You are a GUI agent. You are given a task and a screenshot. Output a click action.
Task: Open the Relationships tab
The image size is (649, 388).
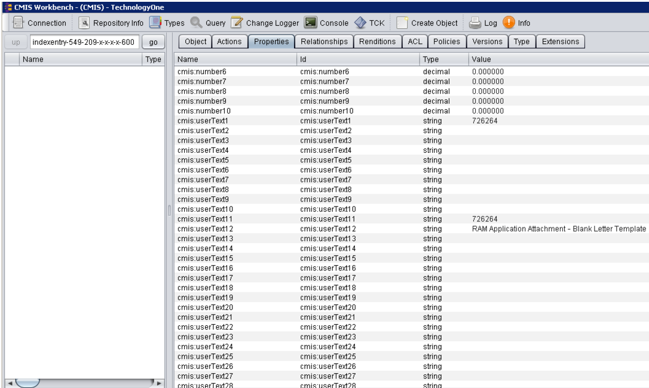click(x=324, y=41)
